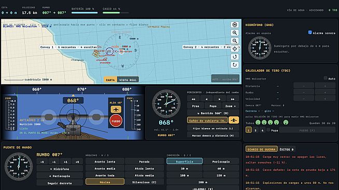Select the fourth green torpedo tube indicator
The width and height of the screenshot is (339, 190).
(276, 123)
